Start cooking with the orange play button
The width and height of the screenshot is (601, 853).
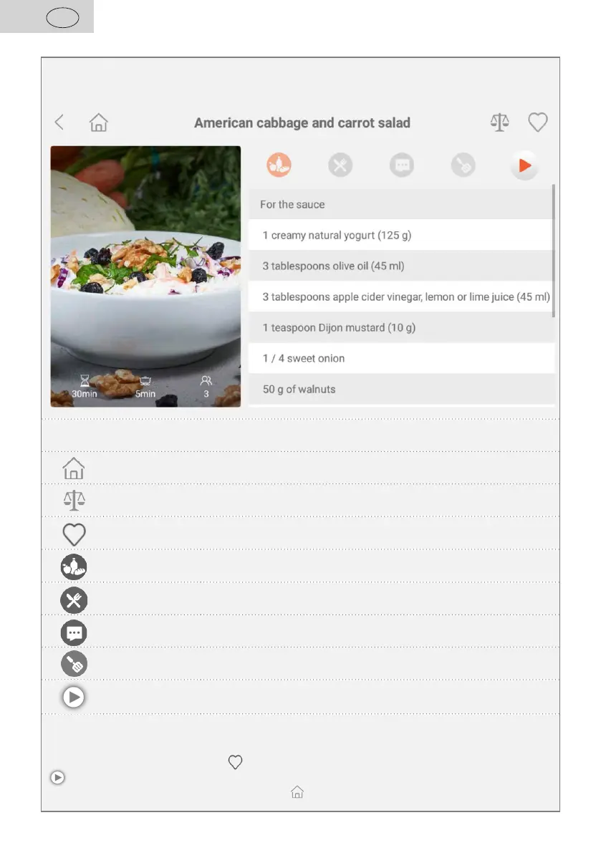click(524, 165)
